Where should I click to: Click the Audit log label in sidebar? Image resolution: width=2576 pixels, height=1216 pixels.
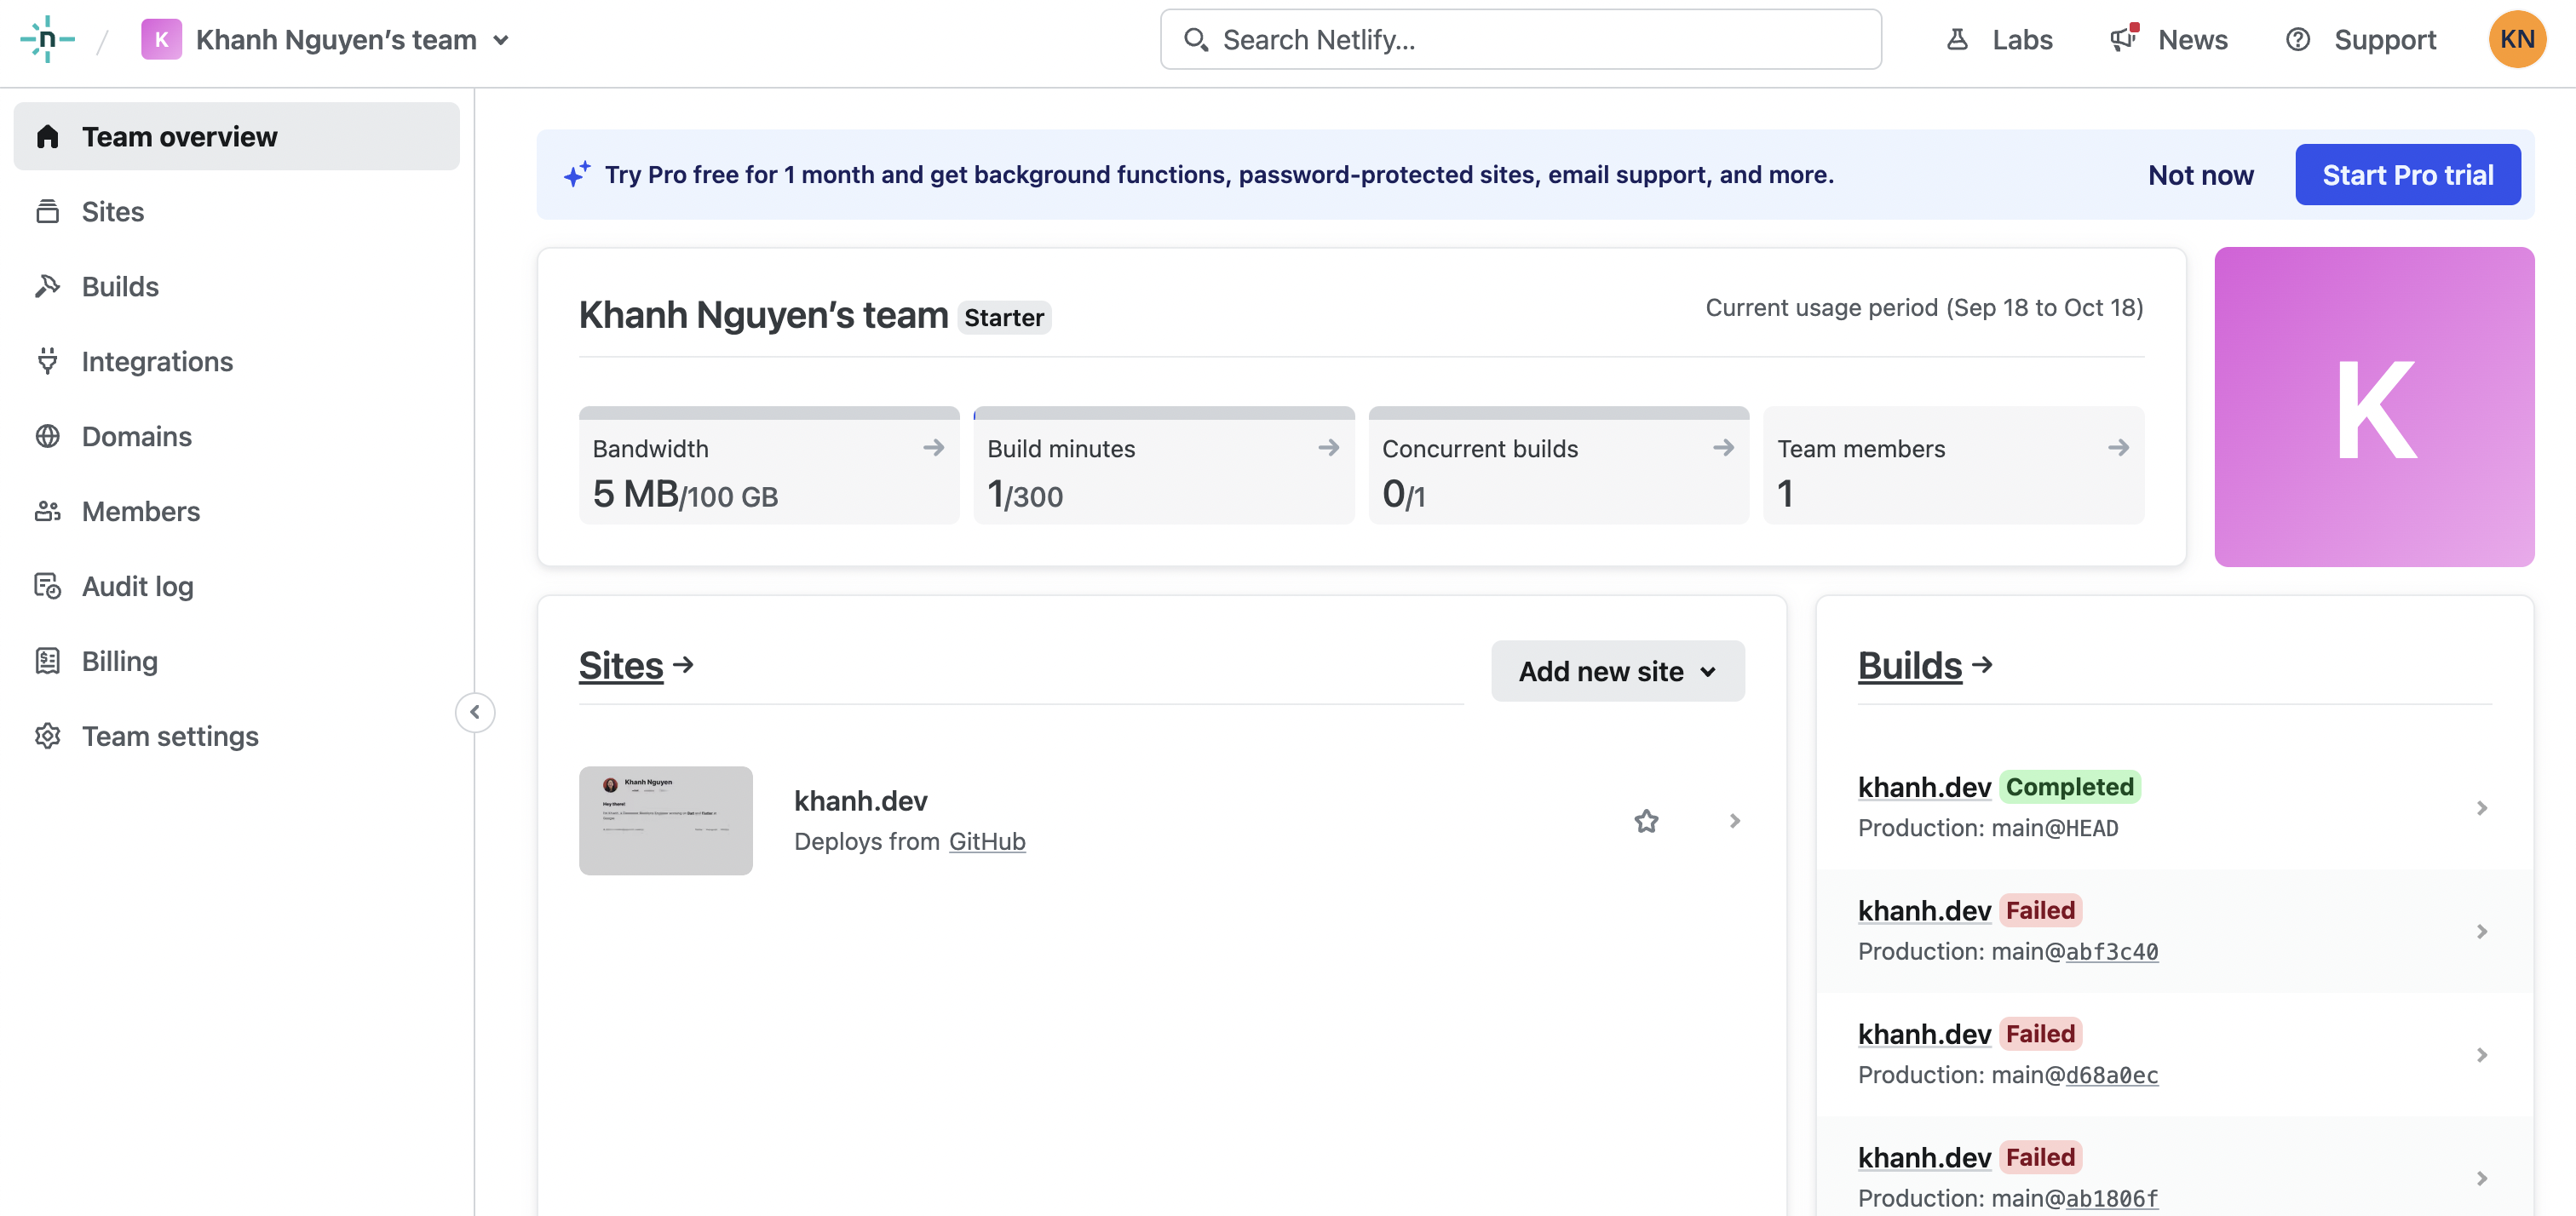[138, 586]
